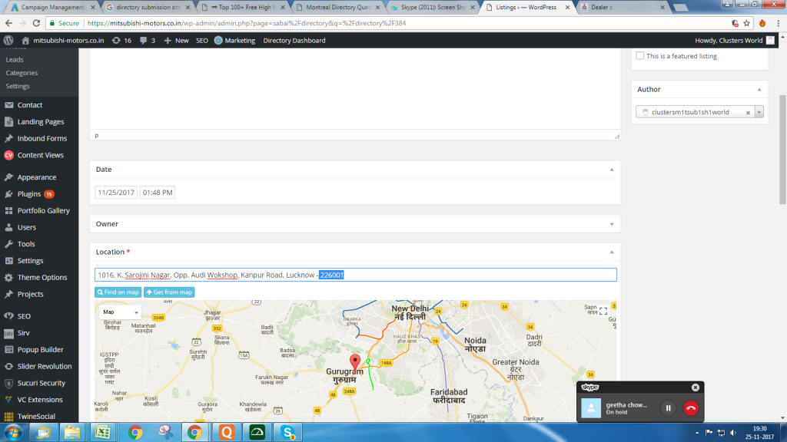Viewport: 787px width, 442px height.
Task: Open Content Views in sidebar
Action: pyautogui.click(x=41, y=155)
